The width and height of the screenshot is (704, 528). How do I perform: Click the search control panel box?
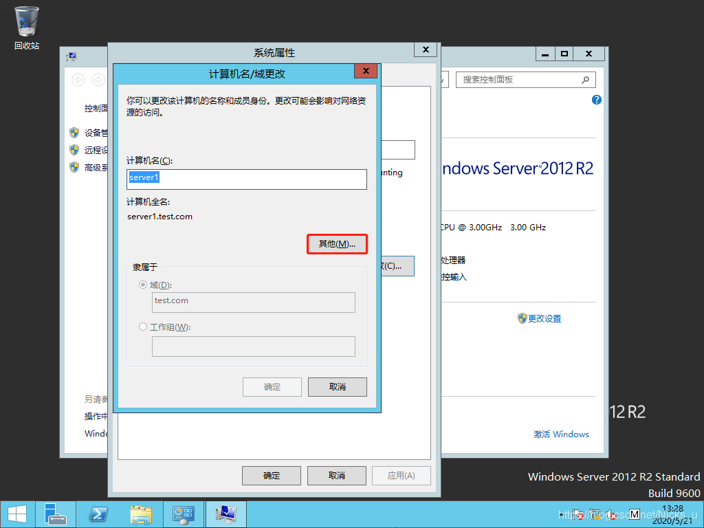(526, 80)
